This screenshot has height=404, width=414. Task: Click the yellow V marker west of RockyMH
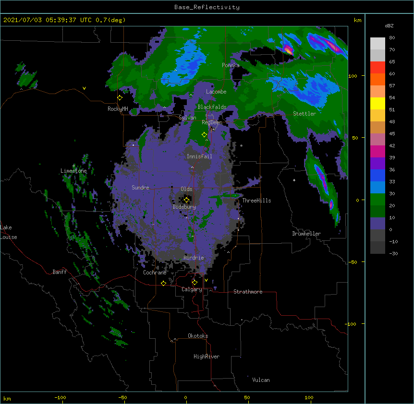point(84,88)
